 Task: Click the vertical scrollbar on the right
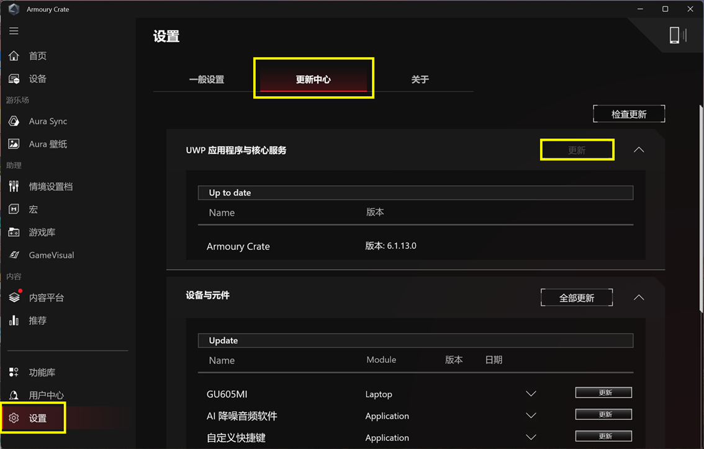pyautogui.click(x=702, y=208)
